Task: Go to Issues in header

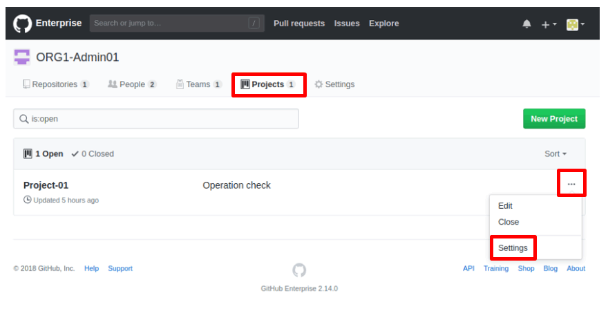Action: pos(347,24)
